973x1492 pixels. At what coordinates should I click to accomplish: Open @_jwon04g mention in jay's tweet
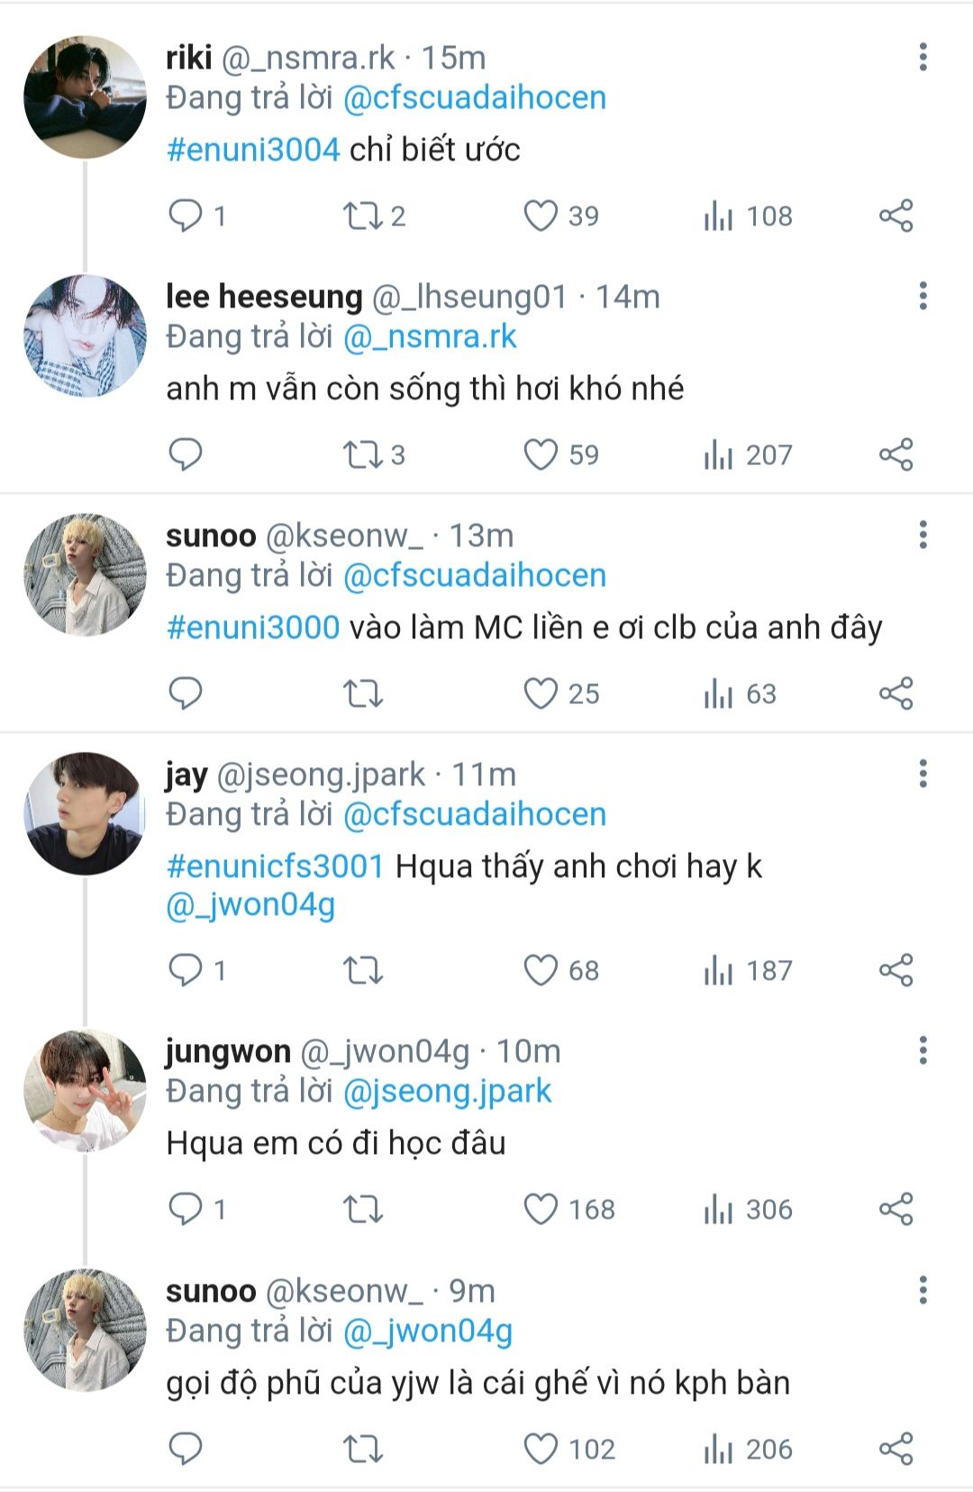pyautogui.click(x=250, y=905)
